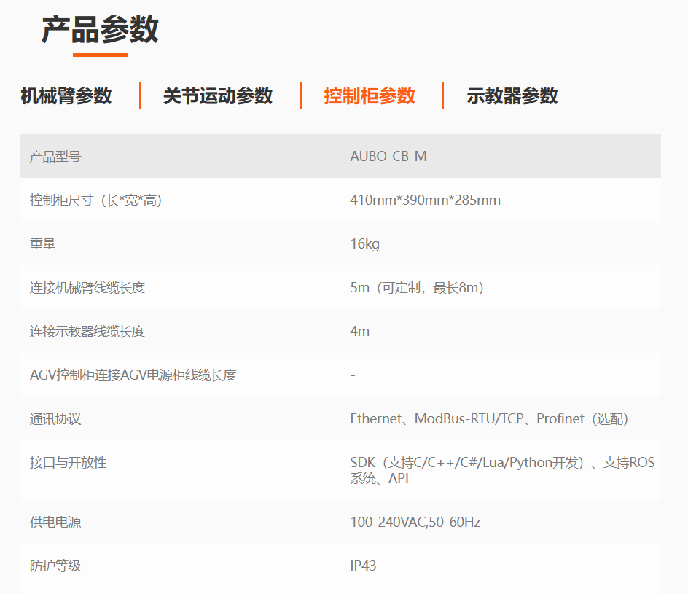
Task: Select the 产品型号 label cell
Action: (55, 156)
